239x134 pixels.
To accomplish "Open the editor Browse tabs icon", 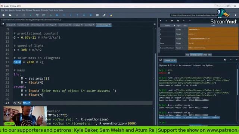I will [x=3, y=24].
